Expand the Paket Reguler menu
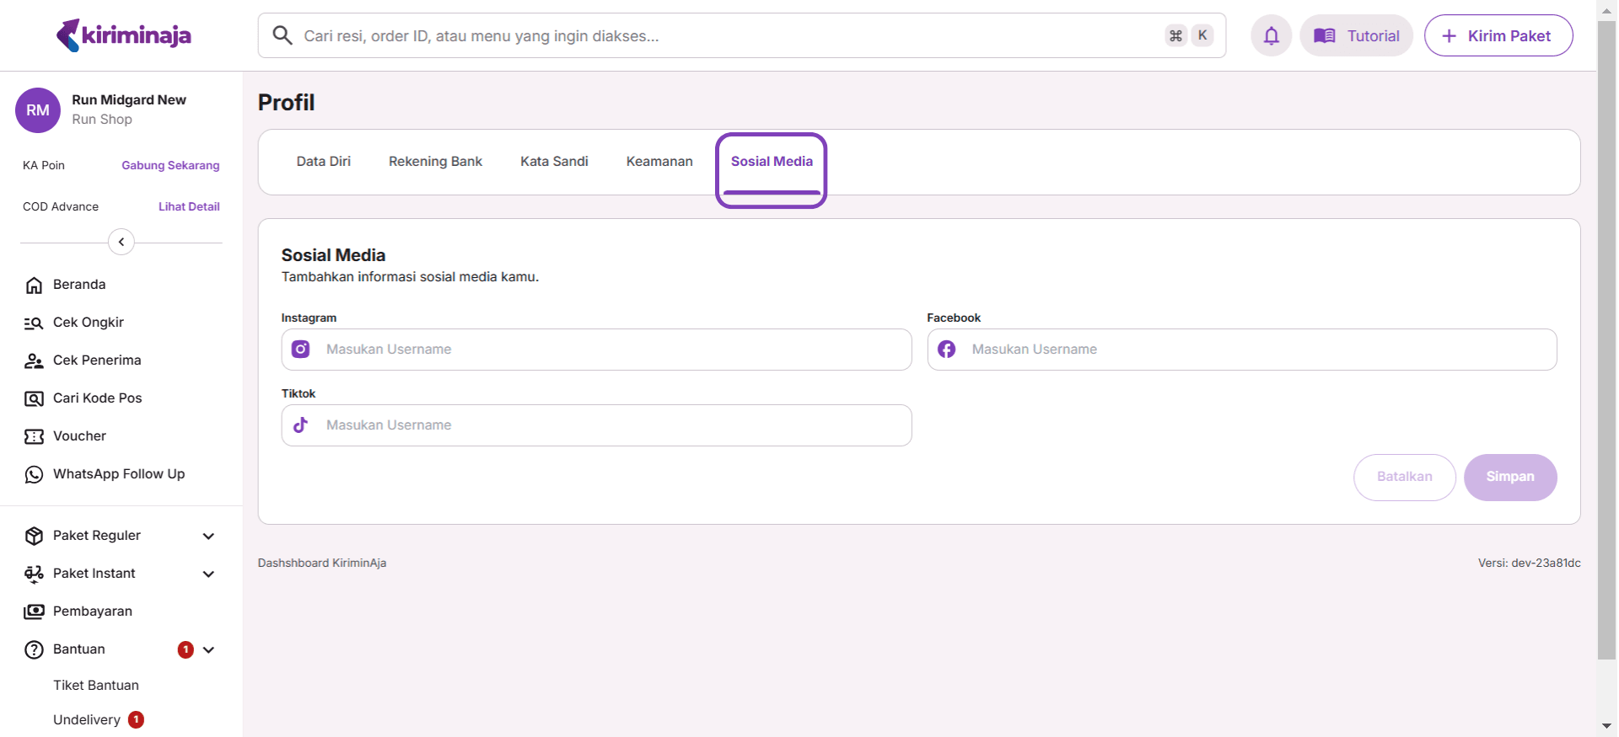 coord(208,537)
